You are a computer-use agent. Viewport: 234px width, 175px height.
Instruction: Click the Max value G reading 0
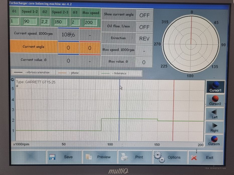pyautogui.click(x=144, y=62)
